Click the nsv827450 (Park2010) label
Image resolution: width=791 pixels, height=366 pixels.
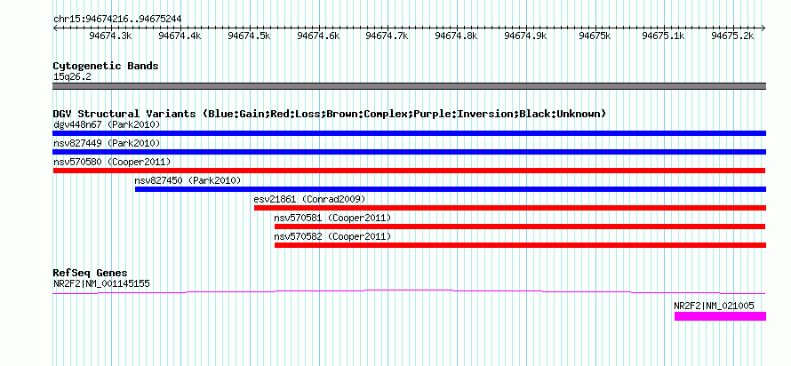(188, 180)
